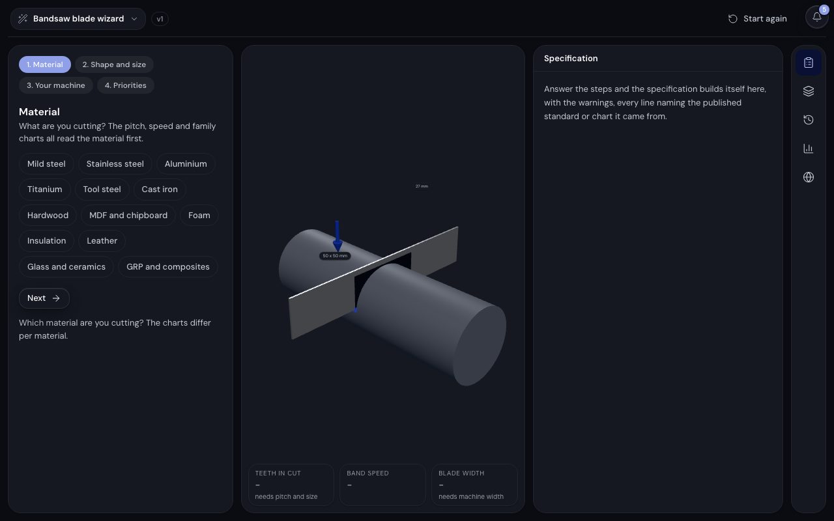Open notifications bell with 5 badge

click(817, 18)
